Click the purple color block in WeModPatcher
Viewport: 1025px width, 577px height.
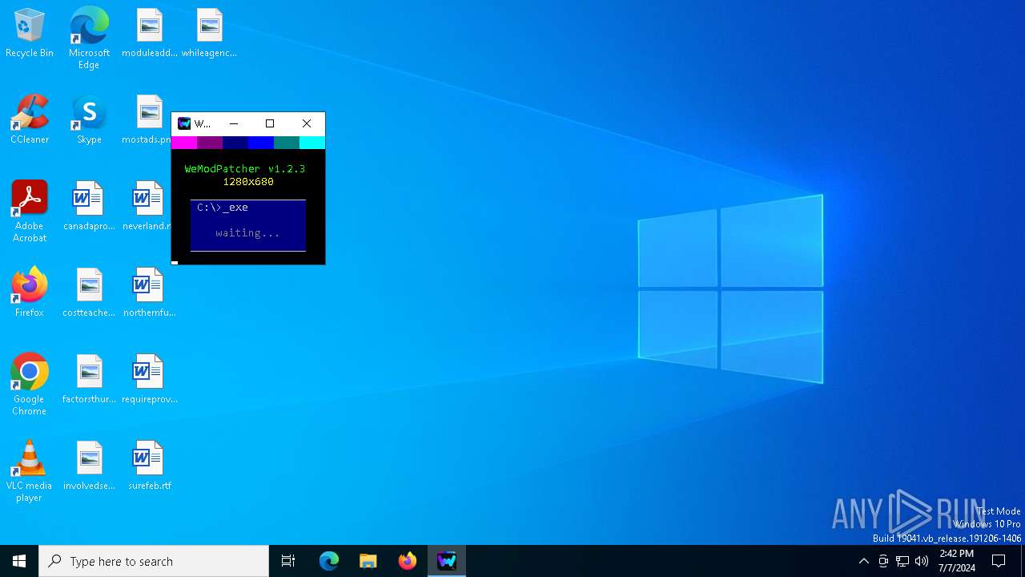click(210, 143)
